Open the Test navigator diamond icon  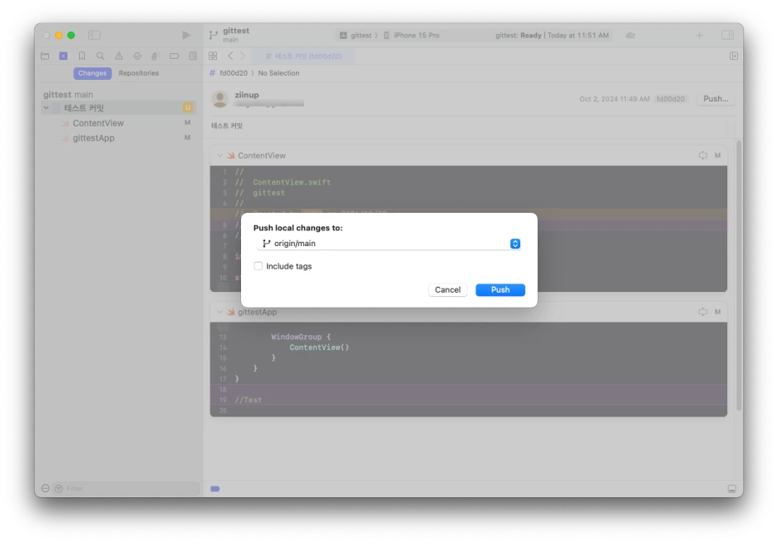137,56
